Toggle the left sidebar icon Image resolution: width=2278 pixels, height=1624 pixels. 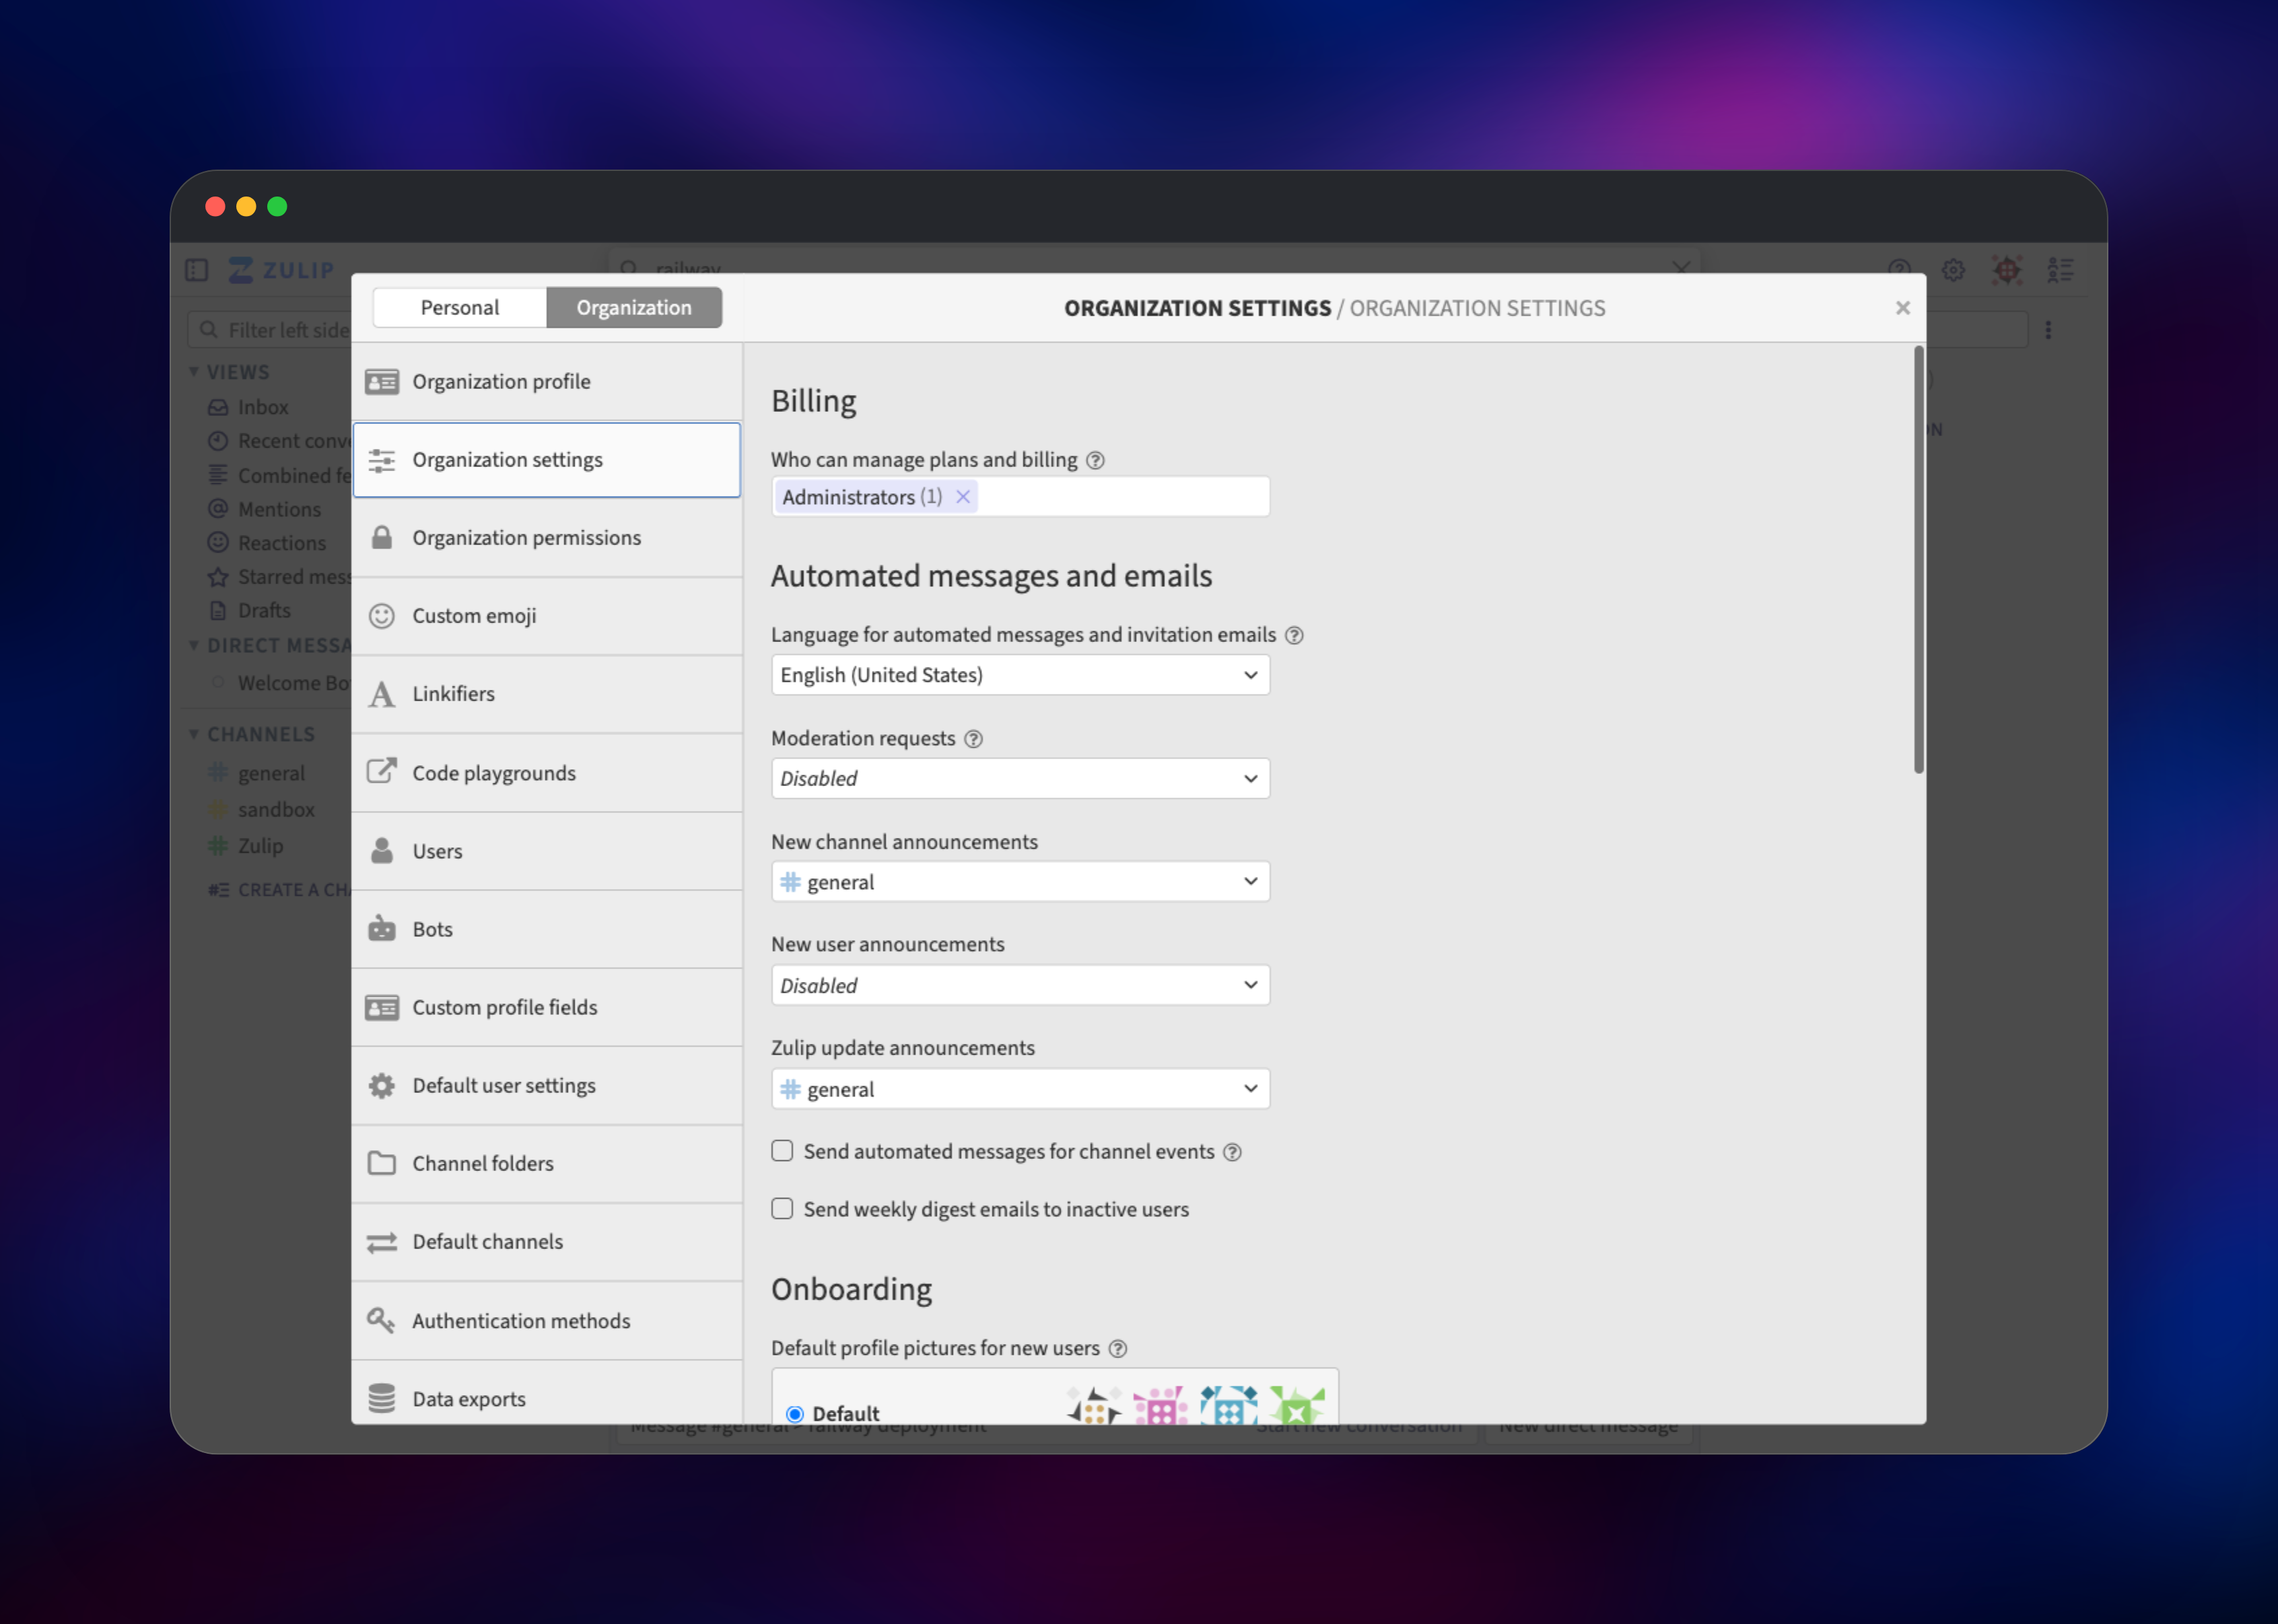(x=197, y=270)
